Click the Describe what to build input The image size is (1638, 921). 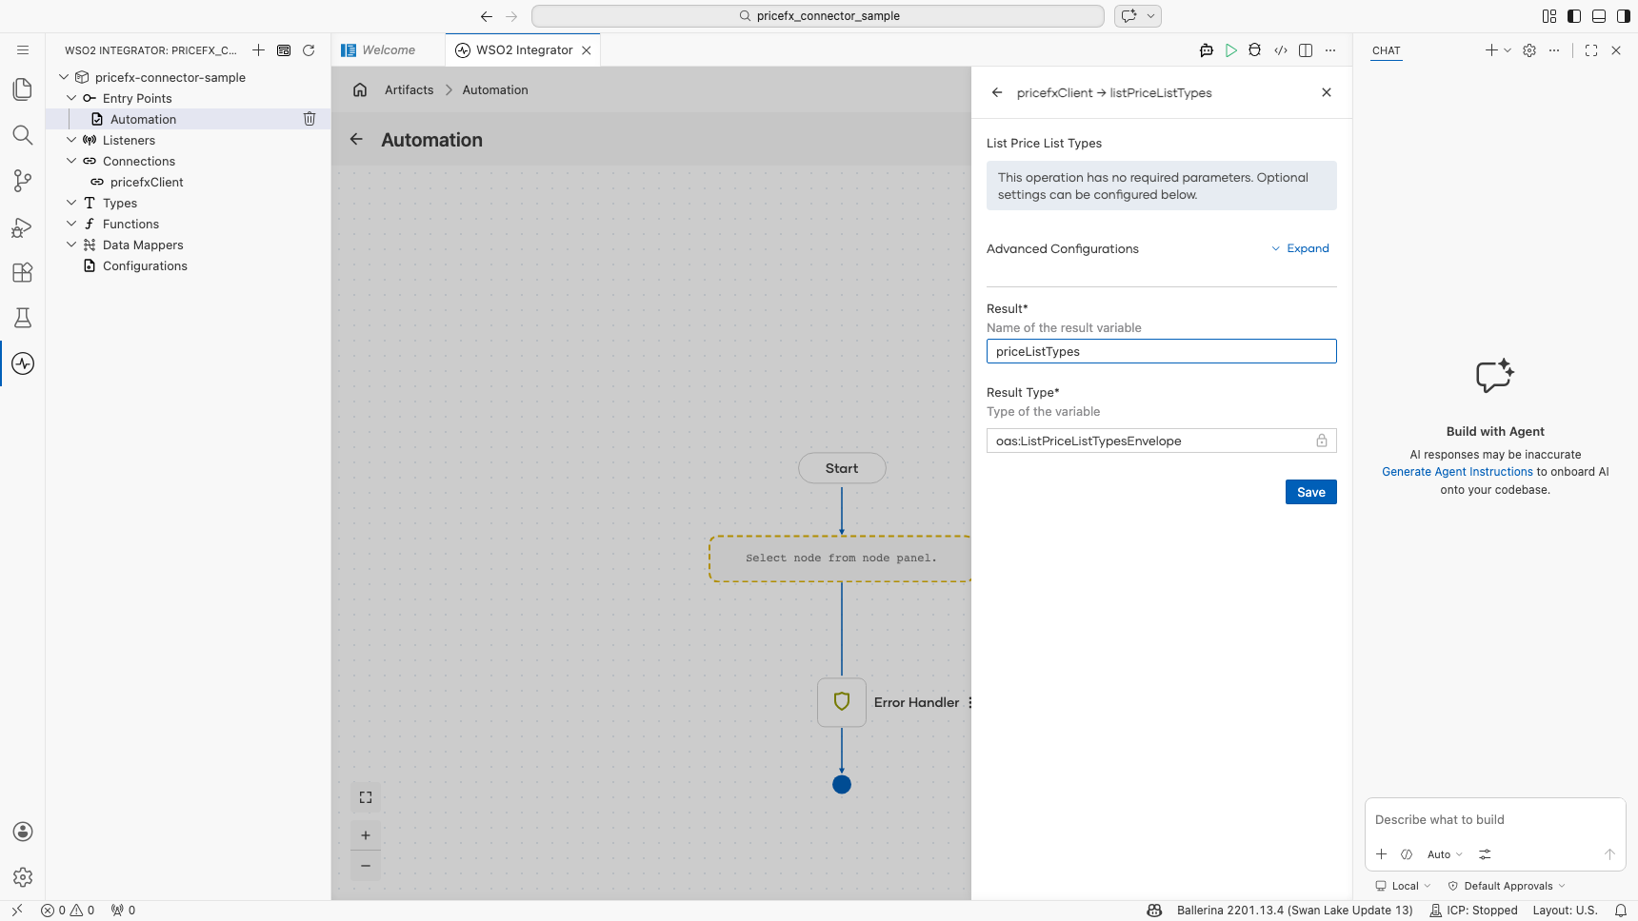[1495, 820]
